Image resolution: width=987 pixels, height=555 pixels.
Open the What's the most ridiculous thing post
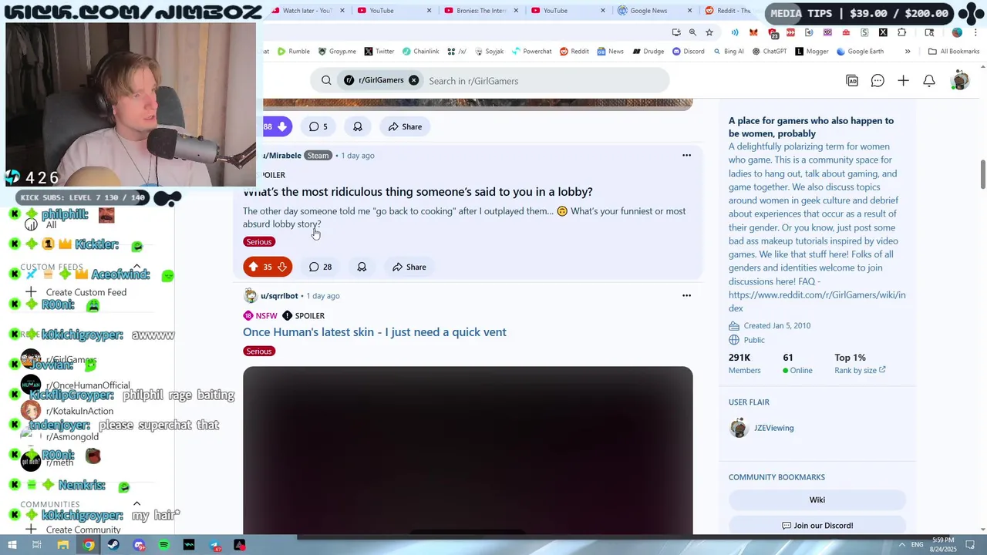[x=418, y=192]
